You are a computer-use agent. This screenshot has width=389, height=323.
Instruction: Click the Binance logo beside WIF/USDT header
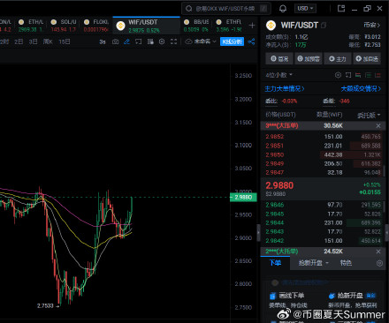(271, 26)
